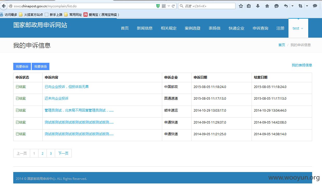Expand the dropdown next to crop icon

307,6
